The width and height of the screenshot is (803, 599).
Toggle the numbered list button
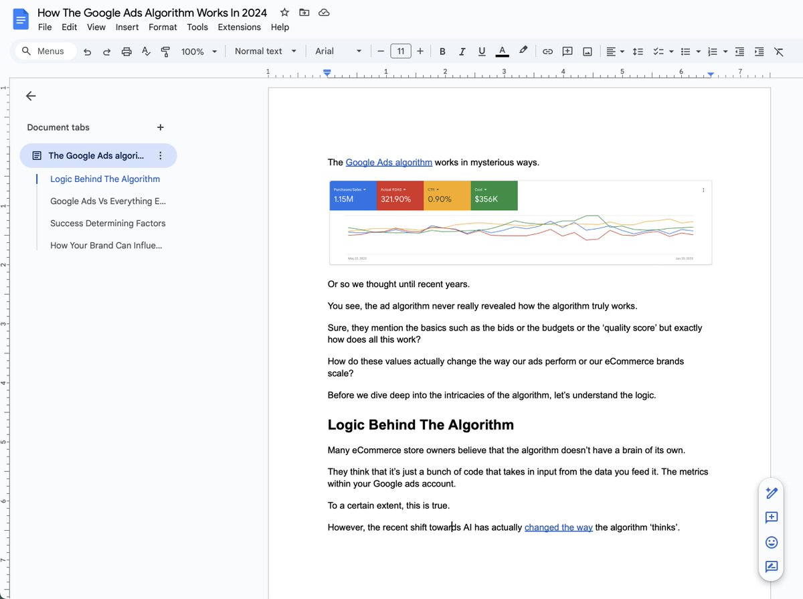coord(713,52)
